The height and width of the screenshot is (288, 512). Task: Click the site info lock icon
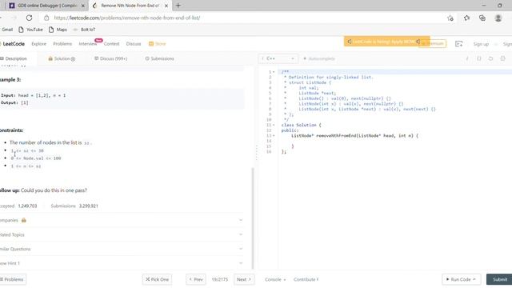pyautogui.click(x=46, y=18)
